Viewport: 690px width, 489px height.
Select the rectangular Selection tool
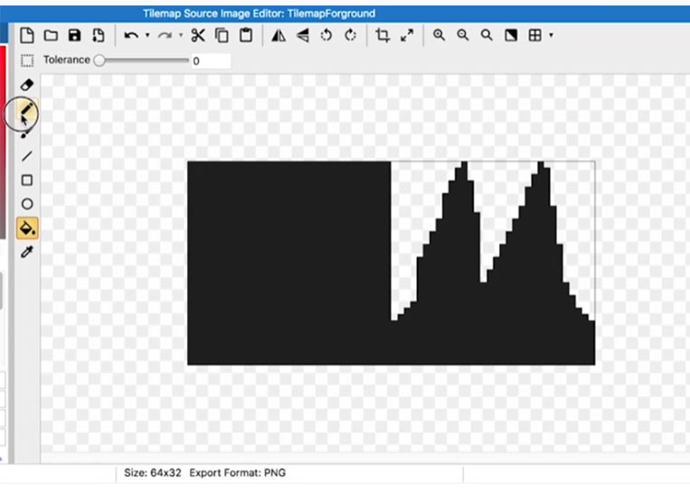click(x=27, y=61)
